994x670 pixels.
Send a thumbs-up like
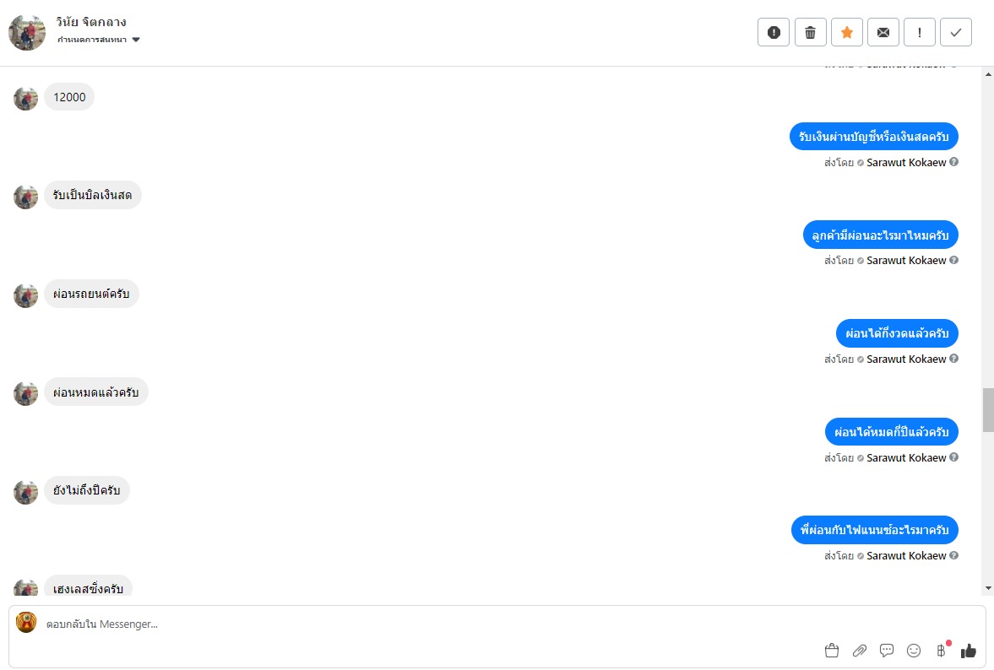pos(969,650)
